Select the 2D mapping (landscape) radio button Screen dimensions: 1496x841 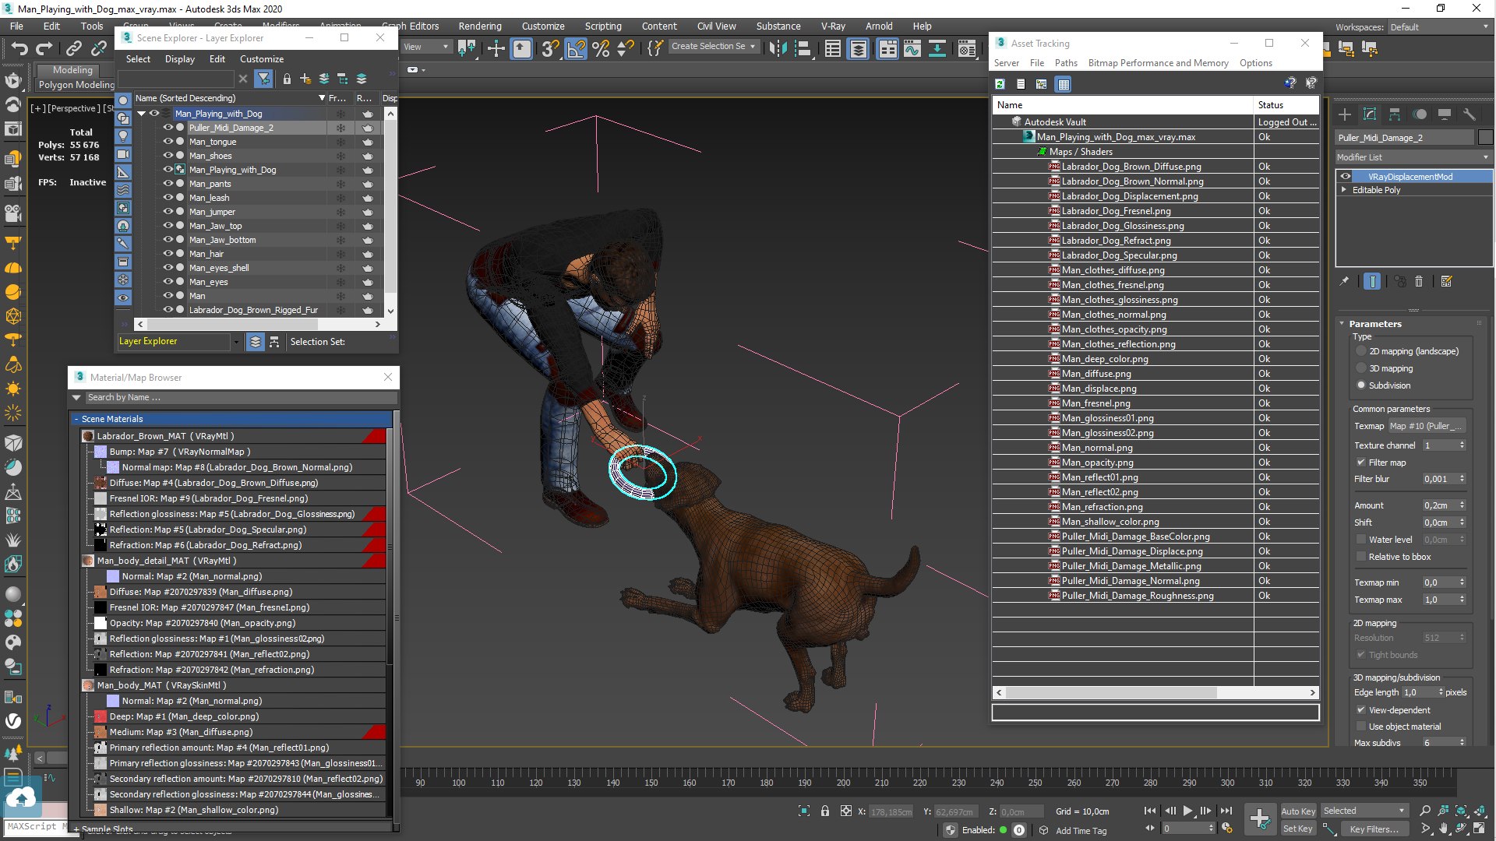(1361, 351)
